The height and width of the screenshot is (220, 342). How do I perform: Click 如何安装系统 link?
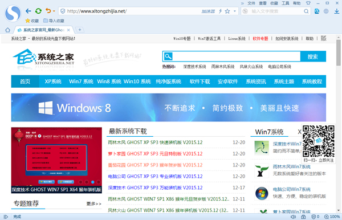(287, 39)
